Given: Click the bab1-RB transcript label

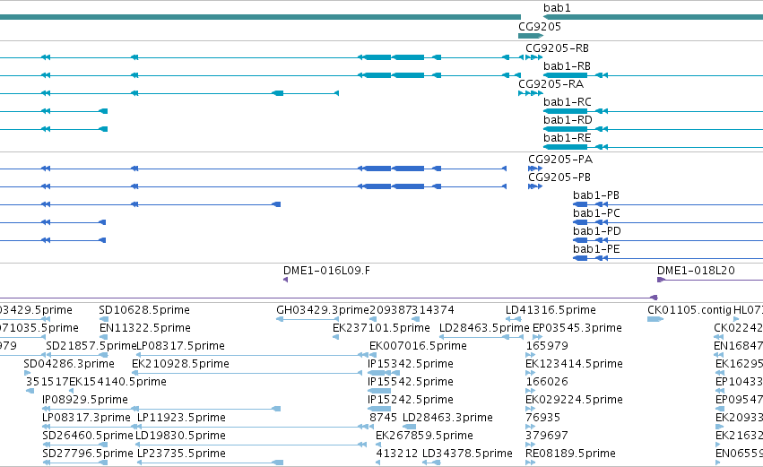Looking at the screenshot, I should (x=567, y=66).
